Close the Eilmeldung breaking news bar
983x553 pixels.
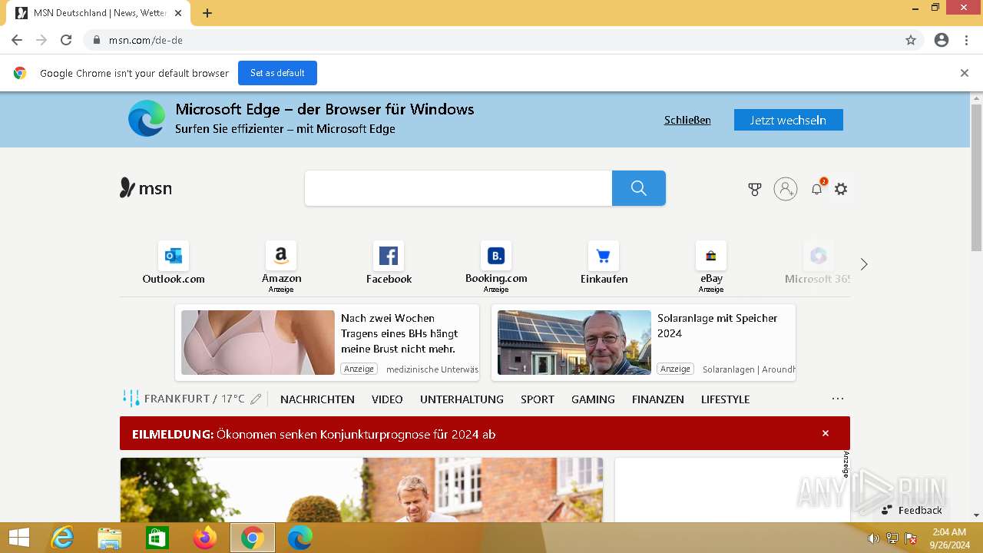point(826,433)
